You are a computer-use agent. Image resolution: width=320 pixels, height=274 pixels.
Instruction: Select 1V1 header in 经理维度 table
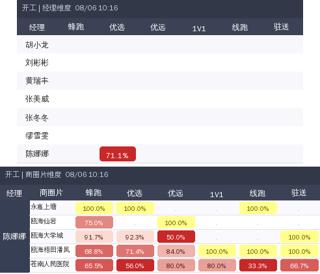click(x=199, y=29)
